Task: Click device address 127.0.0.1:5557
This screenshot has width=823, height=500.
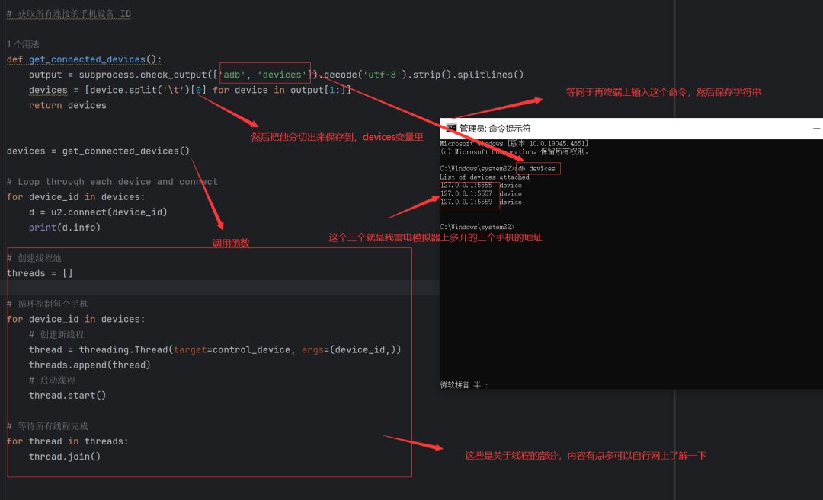Action: point(466,193)
